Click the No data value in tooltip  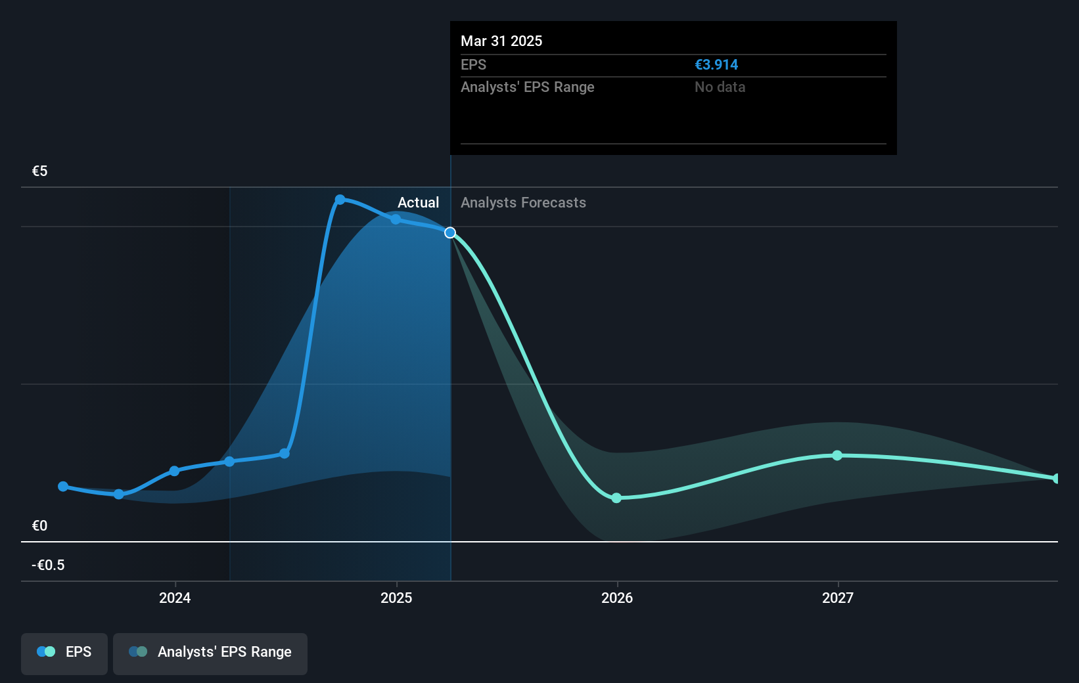pos(720,87)
